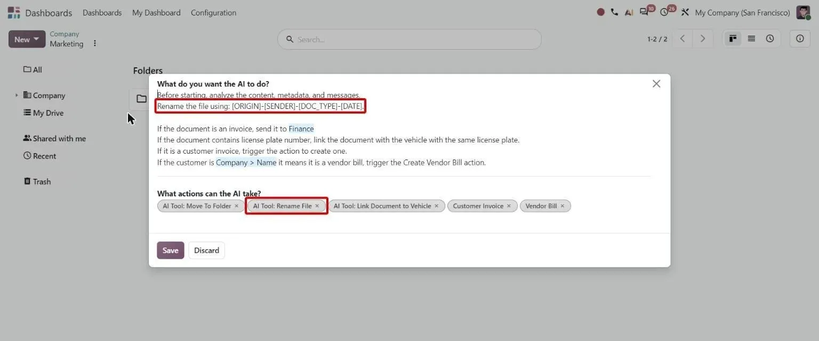Click the 'What actions can the AI take?' label
This screenshot has width=819, height=341.
[209, 194]
